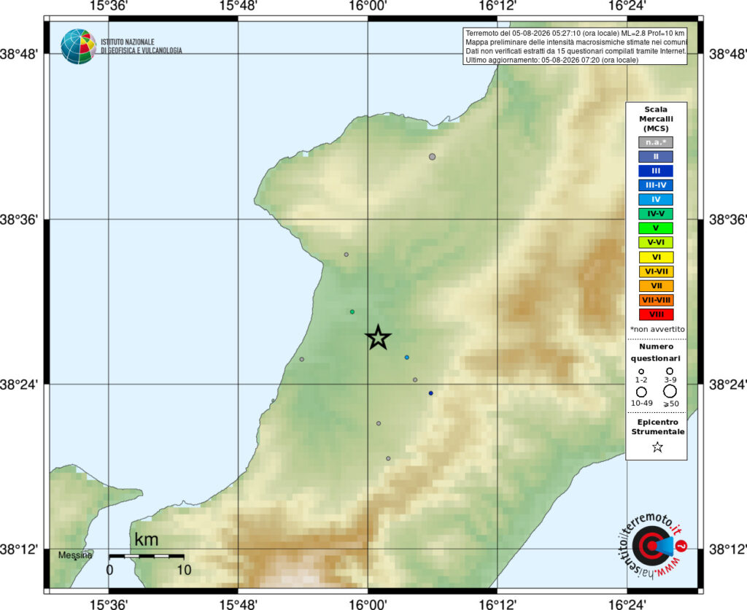
Task: Click the green V intensity legend swatch
Action: click(x=656, y=228)
